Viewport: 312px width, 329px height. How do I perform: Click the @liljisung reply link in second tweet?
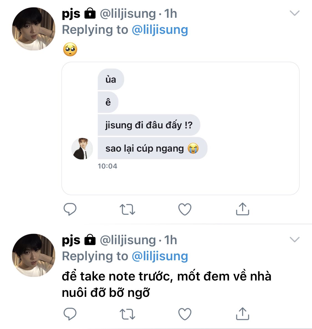160,256
